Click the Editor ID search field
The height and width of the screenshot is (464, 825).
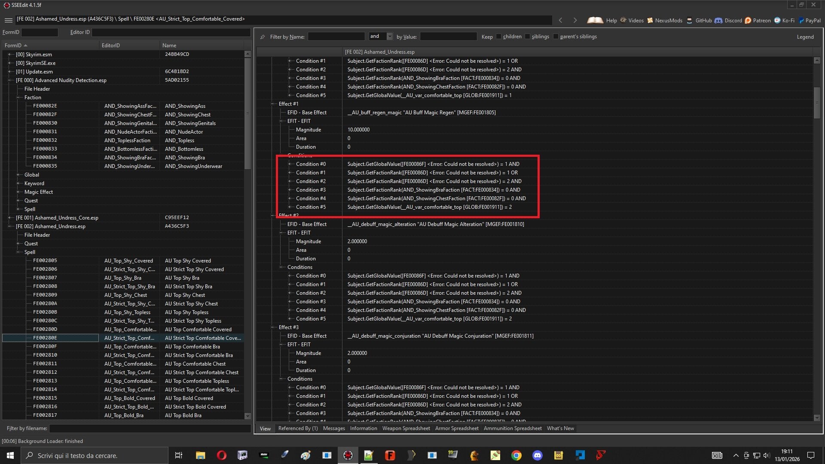[x=171, y=32]
